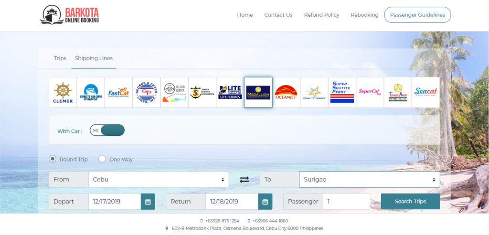Screen dimensions: 489x235
Task: Open the Refund Policy page
Action: 321,15
